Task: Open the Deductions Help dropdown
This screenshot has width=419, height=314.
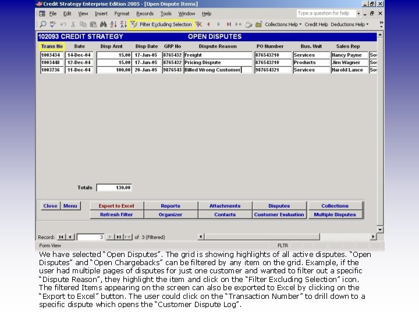Action: point(350,24)
